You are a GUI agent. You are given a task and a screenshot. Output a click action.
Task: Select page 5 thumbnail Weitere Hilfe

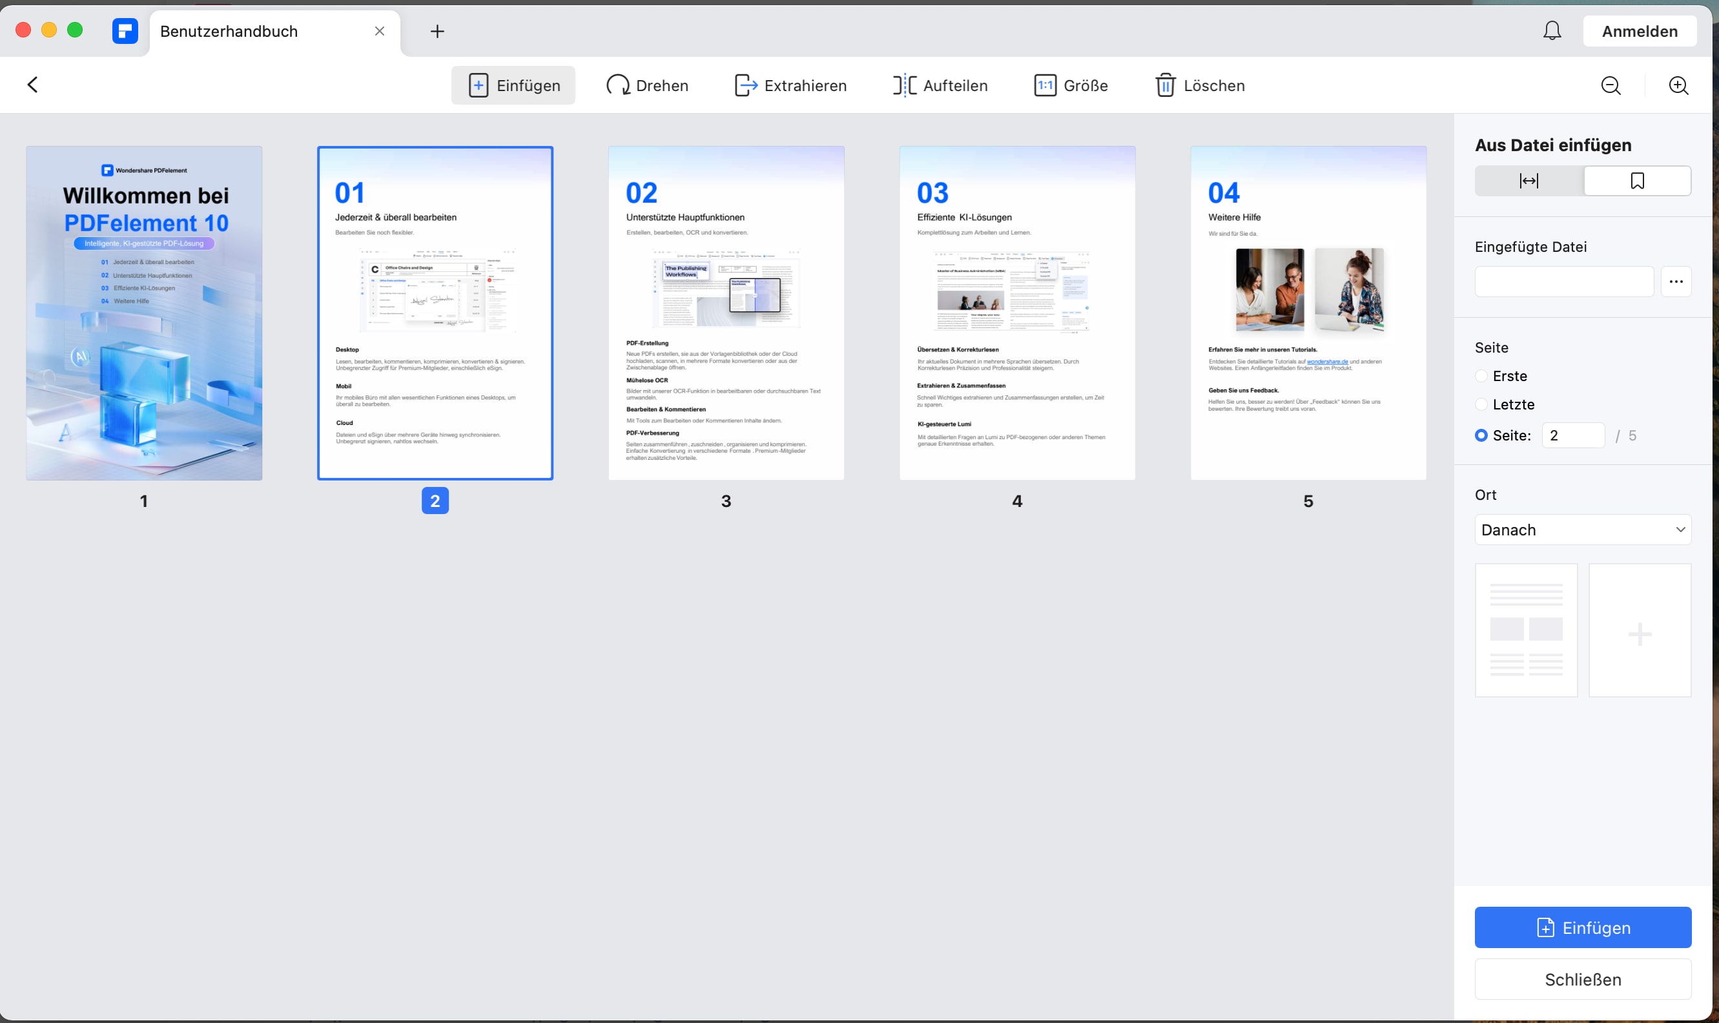pos(1308,313)
